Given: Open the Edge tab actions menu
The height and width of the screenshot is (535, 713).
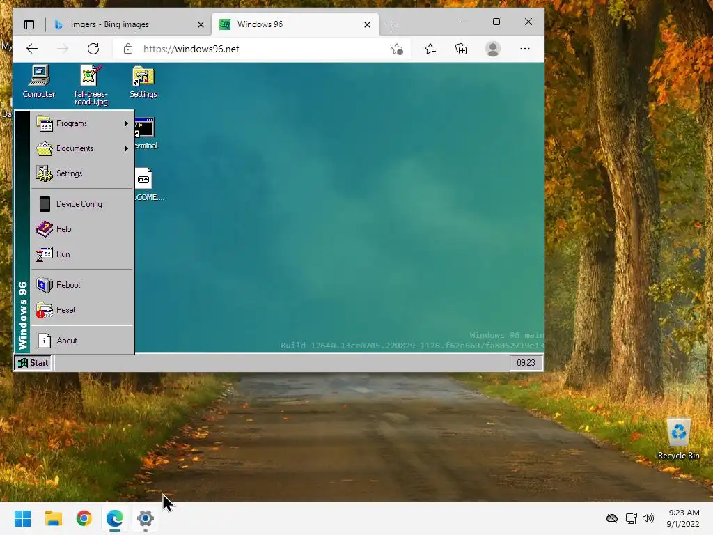Looking at the screenshot, I should (29, 24).
